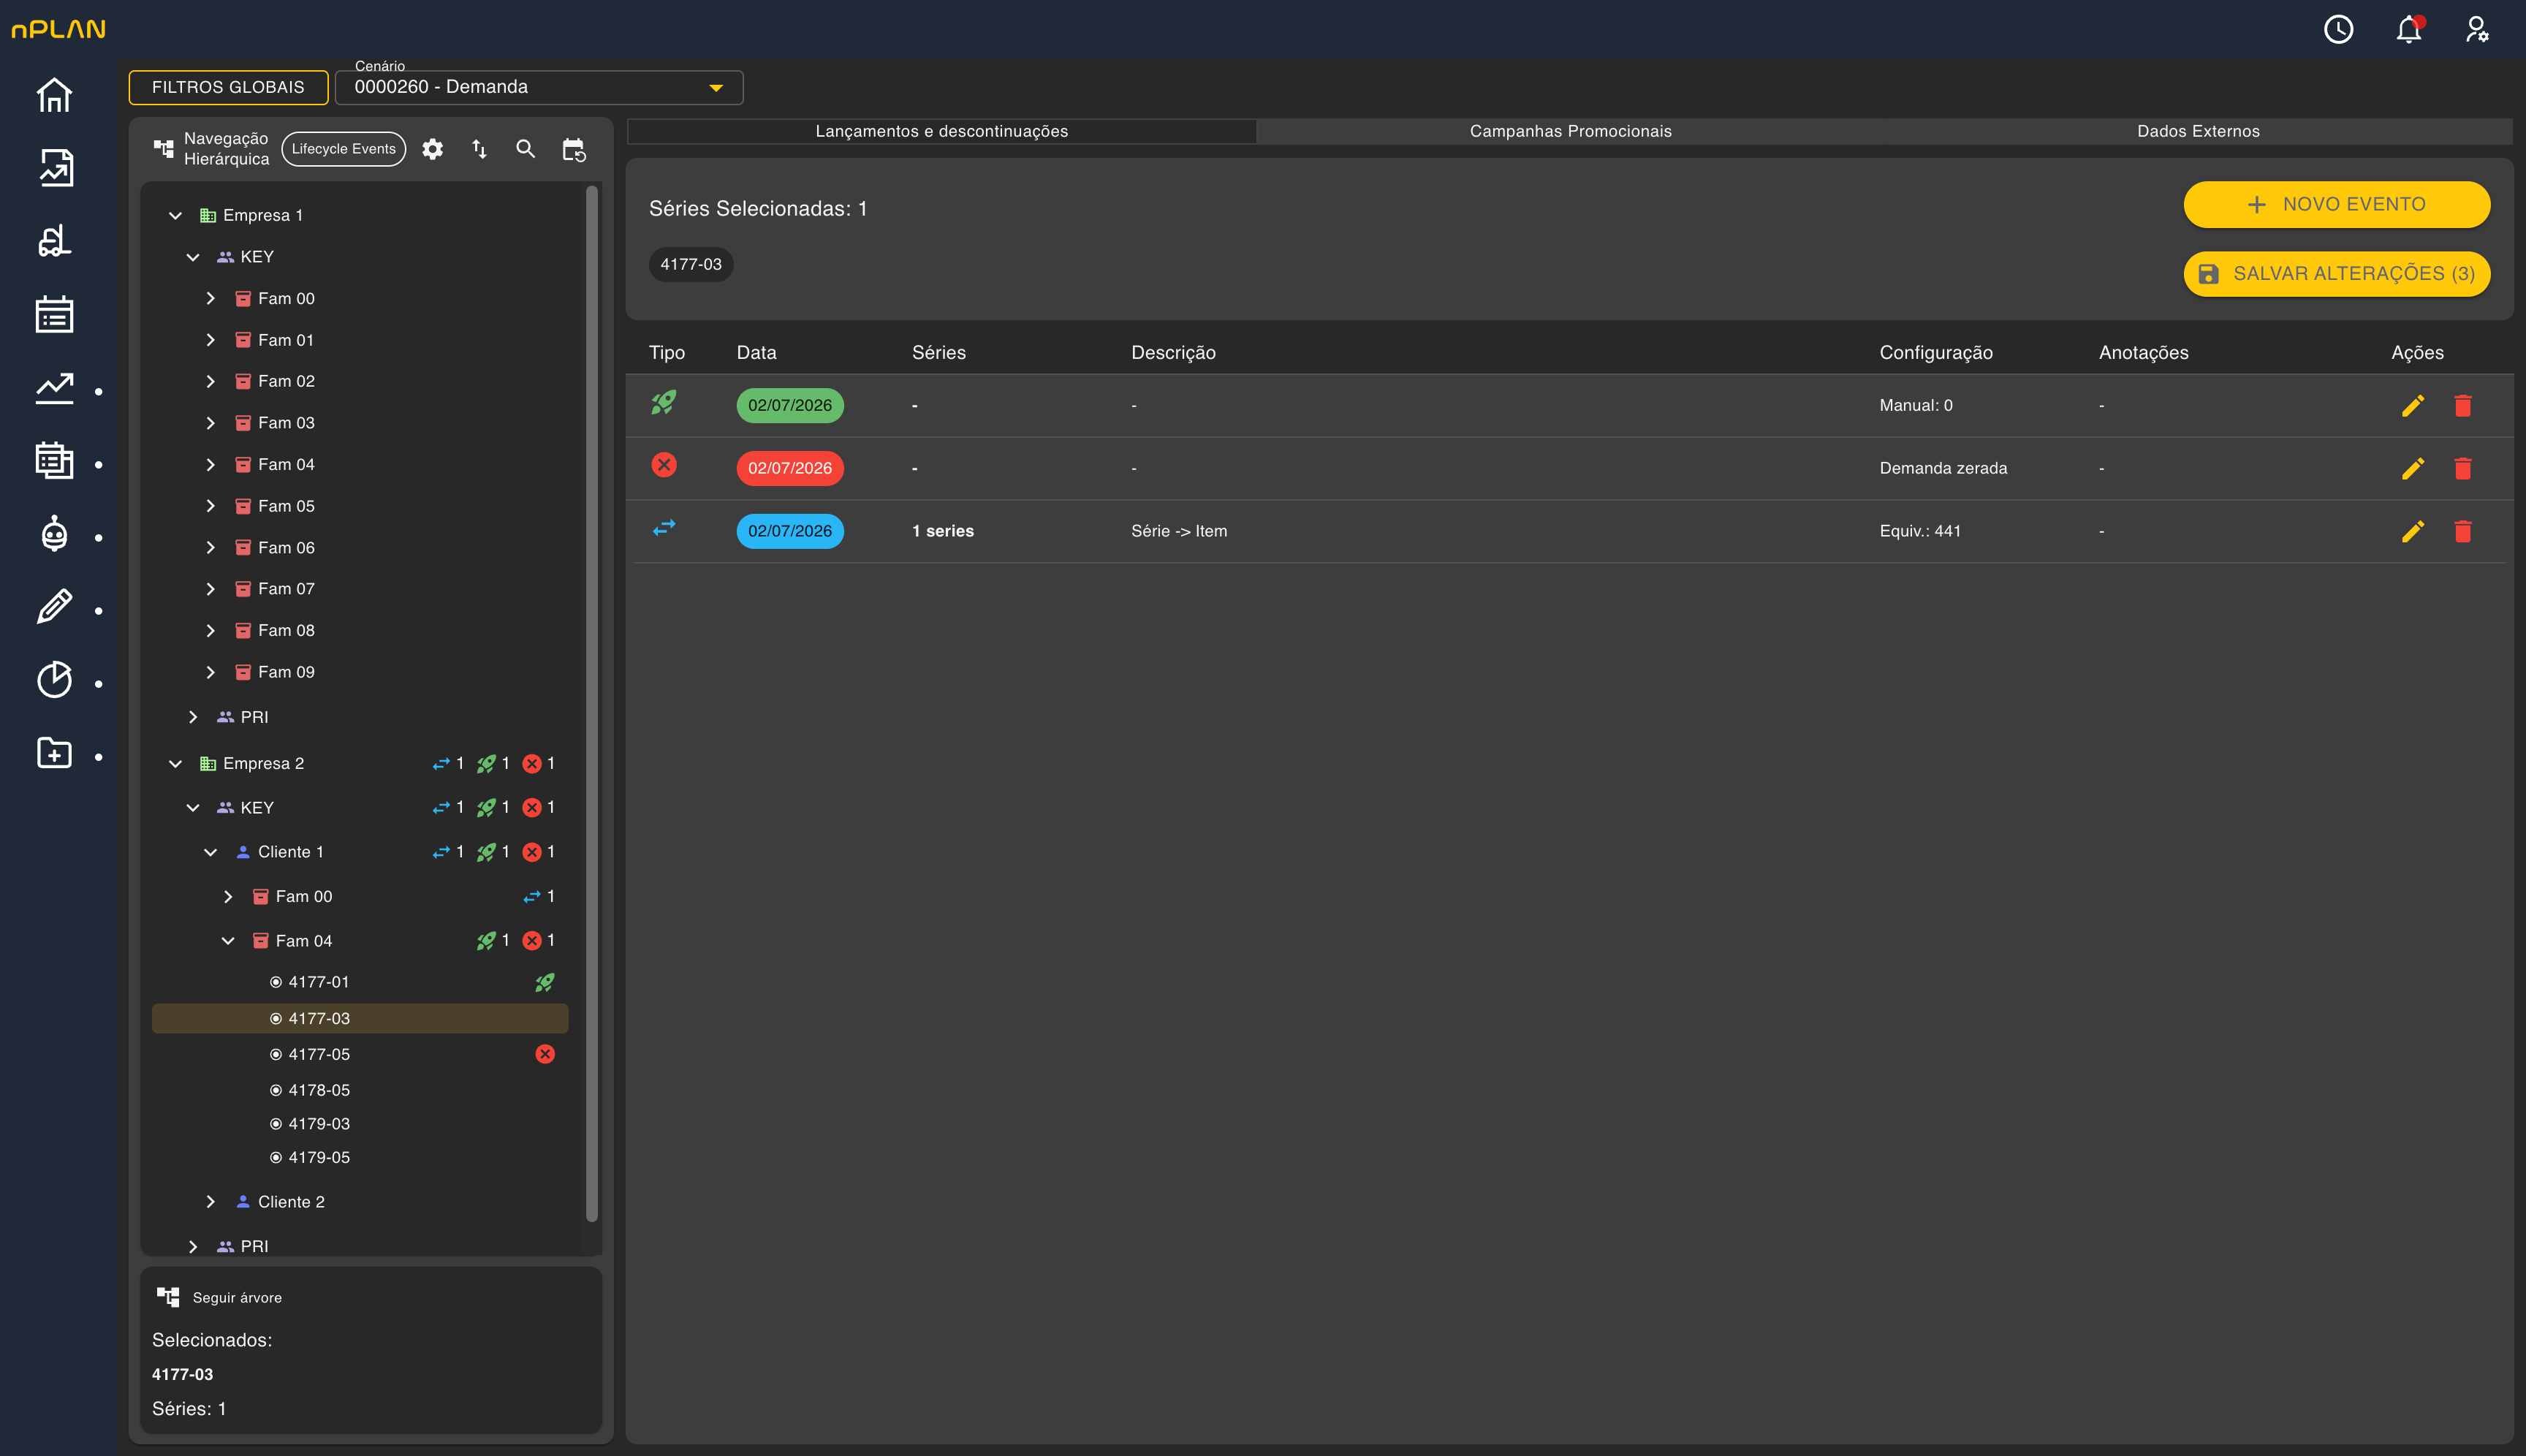The image size is (2526, 1456).
Task: Edit the Manual: 0 launch event
Action: click(x=2412, y=406)
